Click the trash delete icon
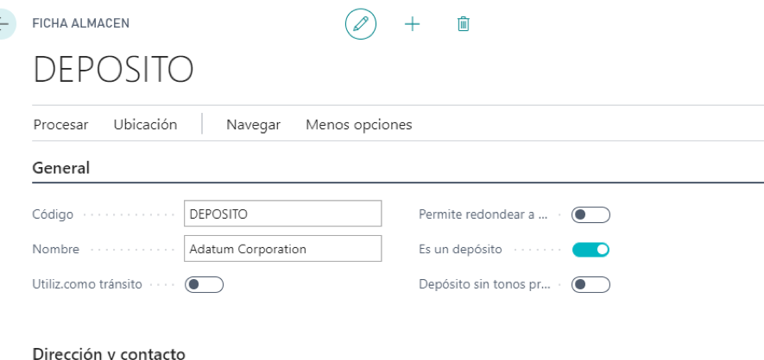764x360 pixels. 464,24
